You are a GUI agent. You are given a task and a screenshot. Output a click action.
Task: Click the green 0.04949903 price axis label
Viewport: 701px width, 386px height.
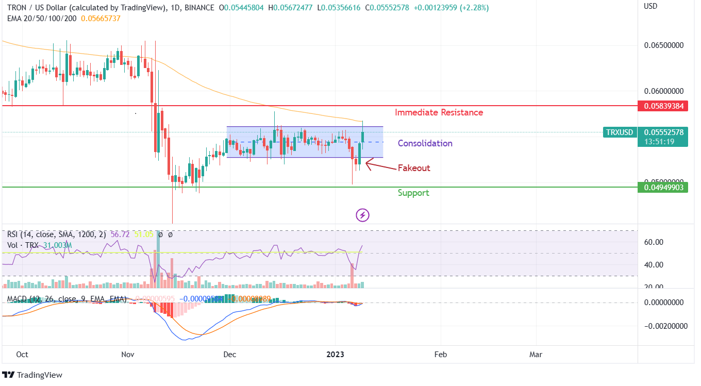click(662, 187)
